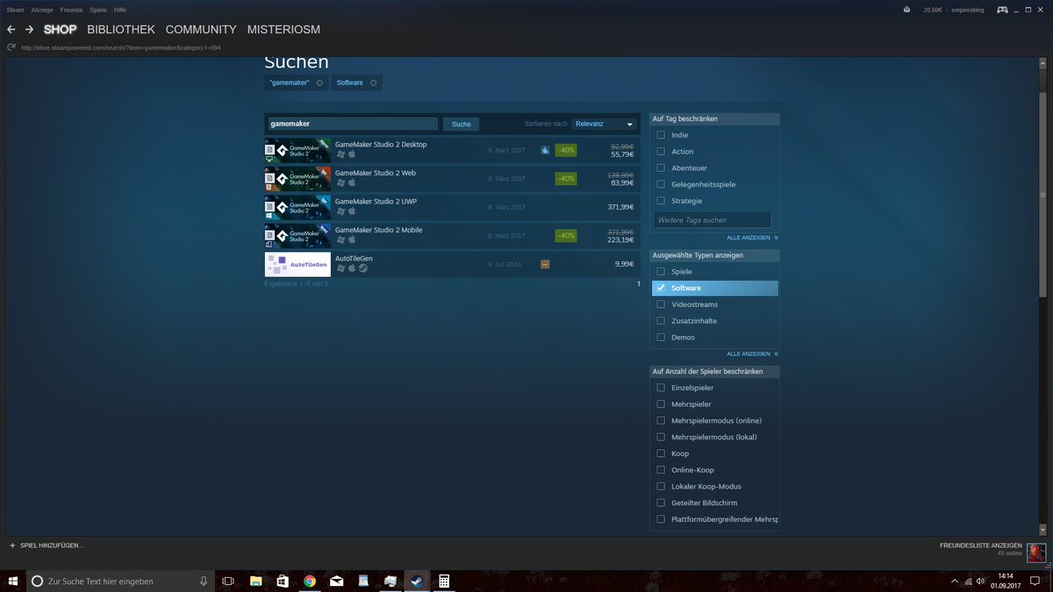This screenshot has width=1053, height=592.
Task: Reload the page with the refresh icon
Action: pyautogui.click(x=11, y=47)
